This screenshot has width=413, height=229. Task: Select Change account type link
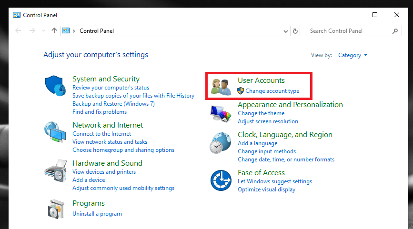(272, 91)
